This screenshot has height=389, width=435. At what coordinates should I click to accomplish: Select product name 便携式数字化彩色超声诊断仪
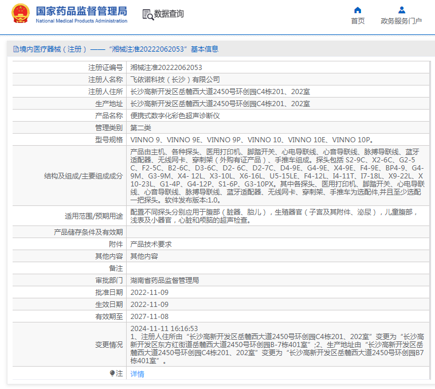175,116
